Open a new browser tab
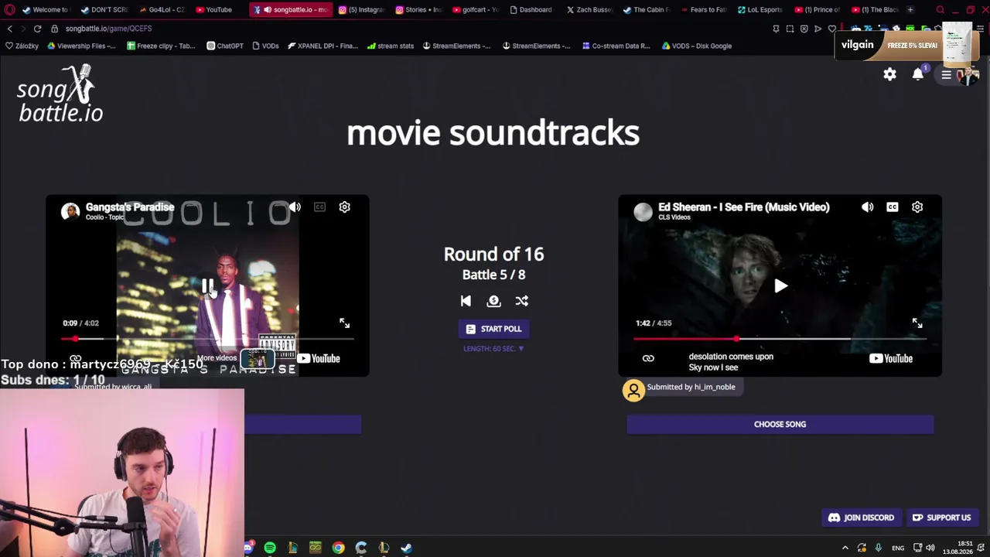The width and height of the screenshot is (990, 557). coord(910,10)
